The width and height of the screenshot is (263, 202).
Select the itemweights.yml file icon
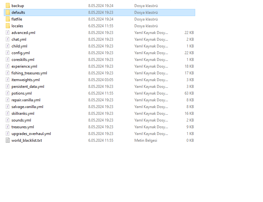click(8, 80)
